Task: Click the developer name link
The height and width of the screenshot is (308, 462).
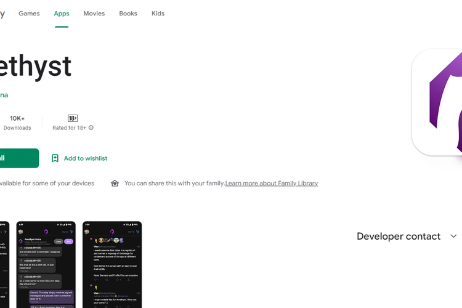Action: [4, 95]
